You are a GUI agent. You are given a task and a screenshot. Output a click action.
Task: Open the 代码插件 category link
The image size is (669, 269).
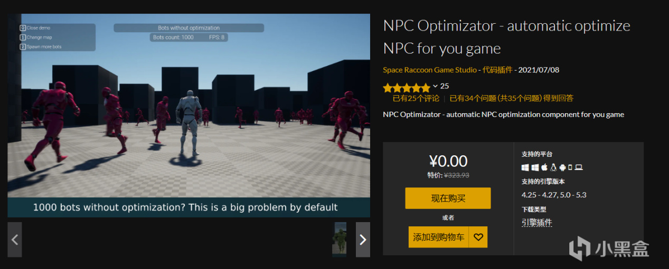point(497,69)
